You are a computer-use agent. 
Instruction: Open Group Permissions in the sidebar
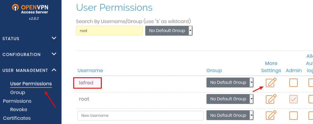coord(17,97)
